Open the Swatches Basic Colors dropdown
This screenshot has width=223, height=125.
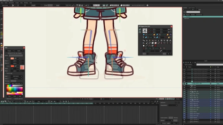tap(16, 83)
